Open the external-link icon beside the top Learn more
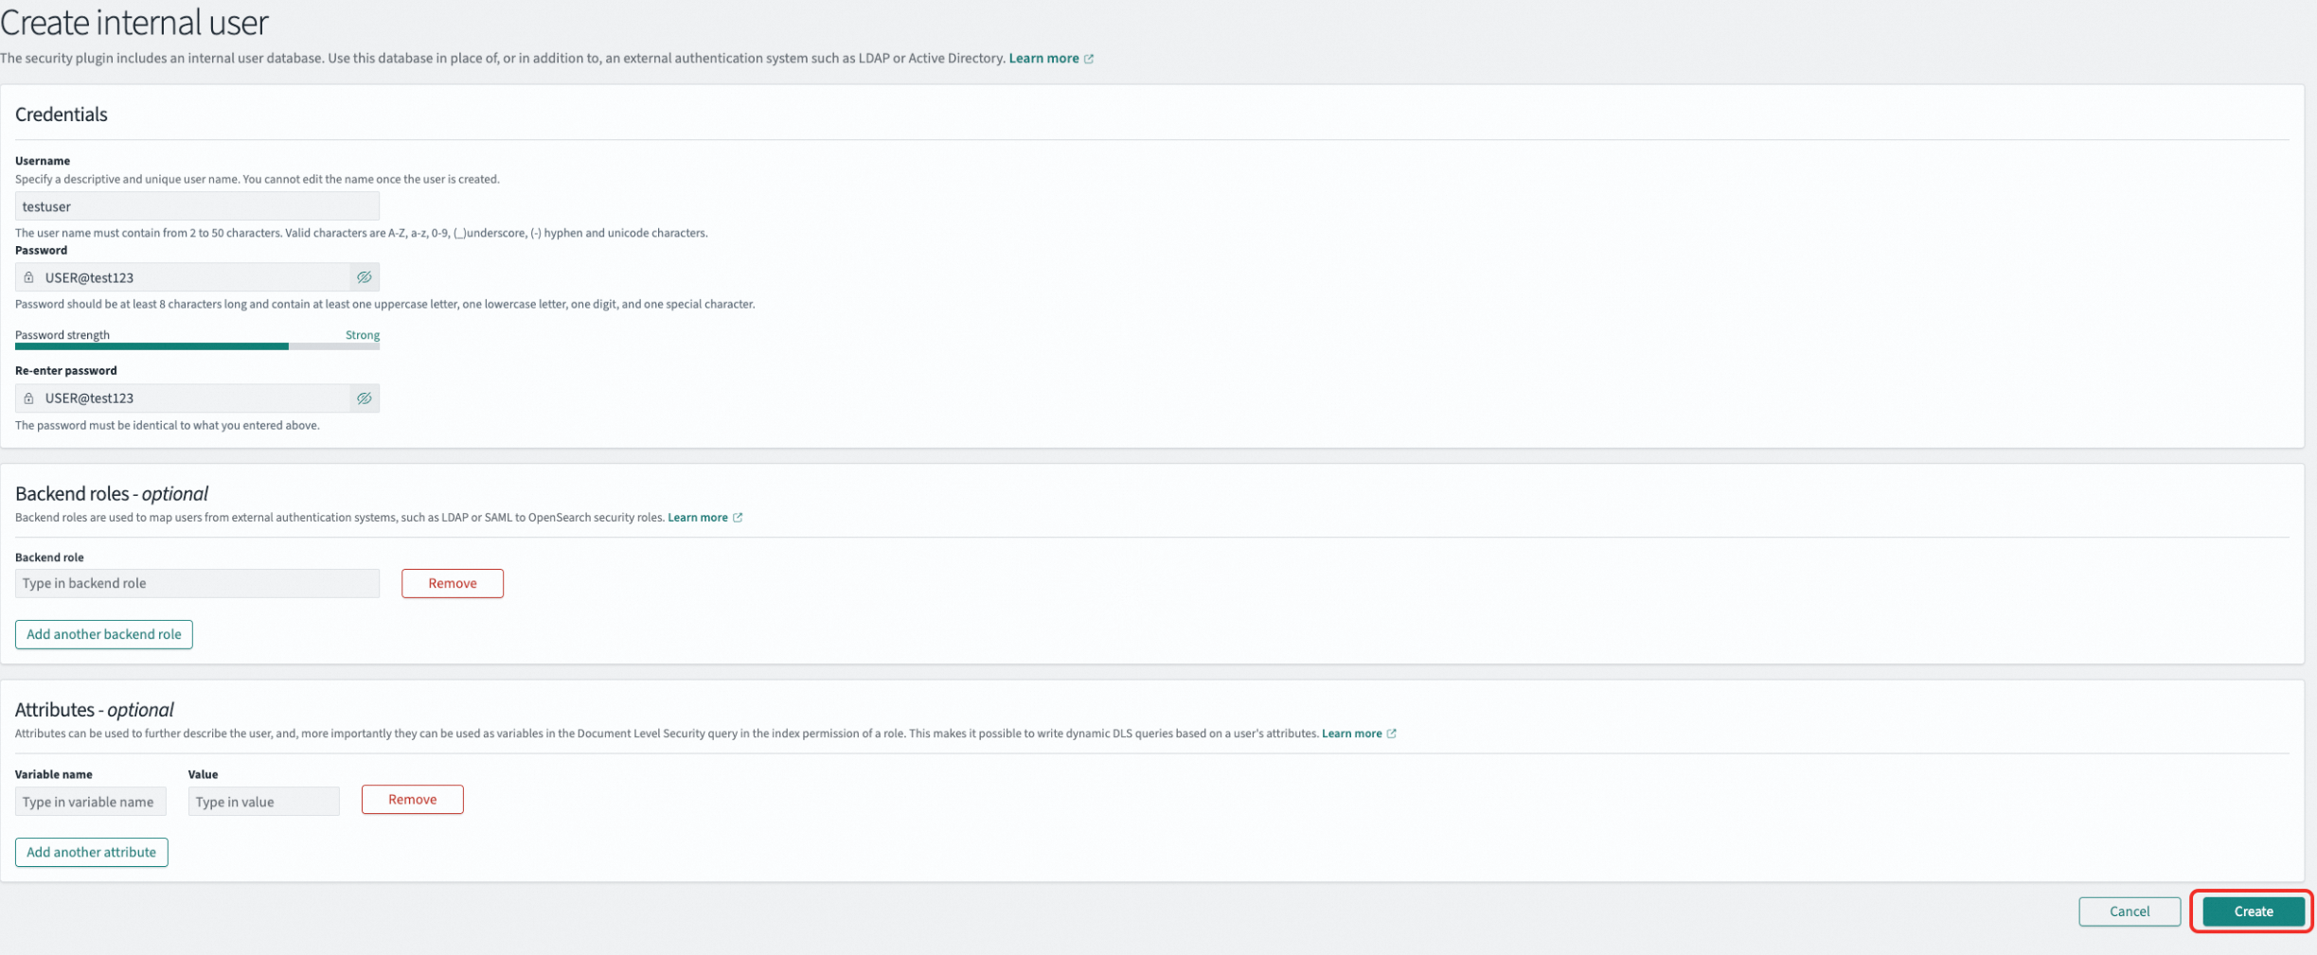The image size is (2317, 955). coord(1089,59)
